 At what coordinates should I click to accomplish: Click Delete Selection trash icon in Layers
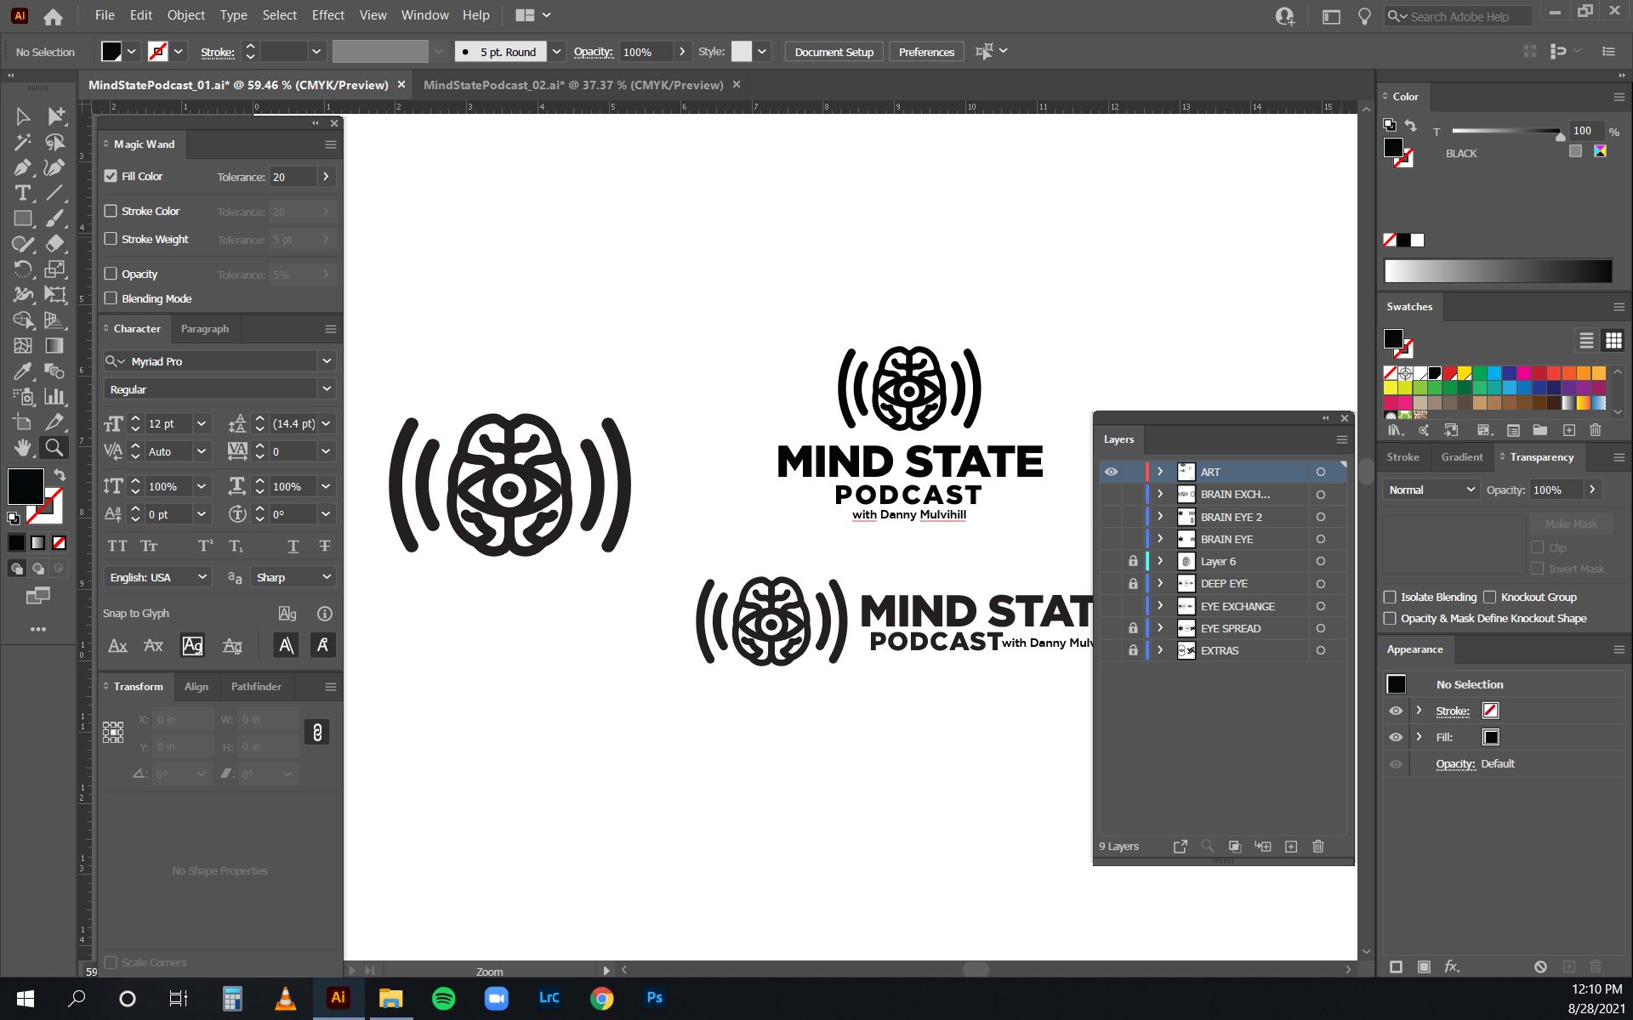click(1318, 847)
